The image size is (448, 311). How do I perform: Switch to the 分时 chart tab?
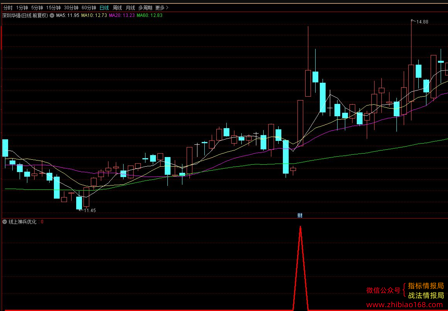(8, 8)
